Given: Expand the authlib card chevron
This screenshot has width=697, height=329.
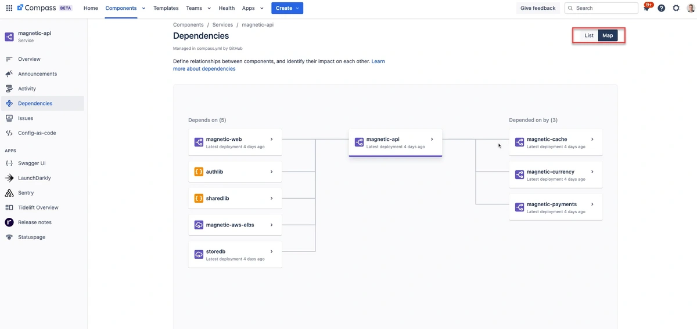Looking at the screenshot, I should click(272, 172).
